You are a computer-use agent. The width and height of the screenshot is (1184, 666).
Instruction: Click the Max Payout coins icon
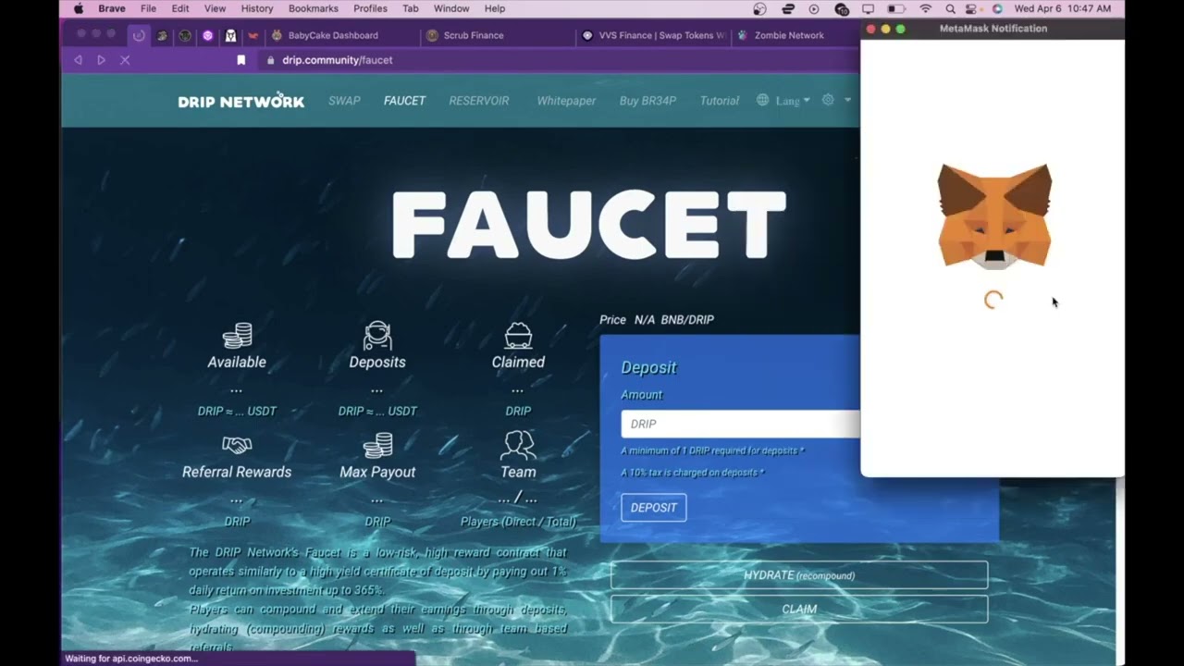[x=377, y=445]
